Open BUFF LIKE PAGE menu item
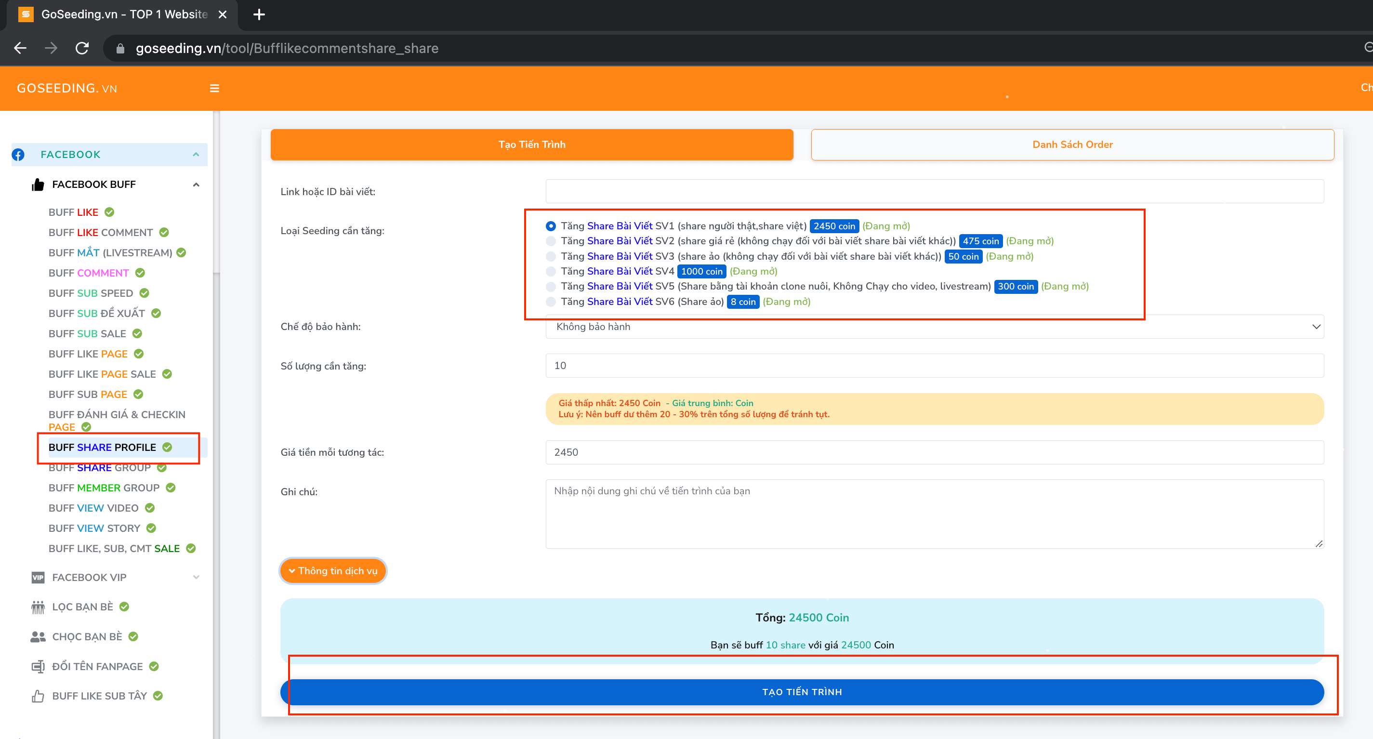The height and width of the screenshot is (739, 1373). [x=88, y=354]
